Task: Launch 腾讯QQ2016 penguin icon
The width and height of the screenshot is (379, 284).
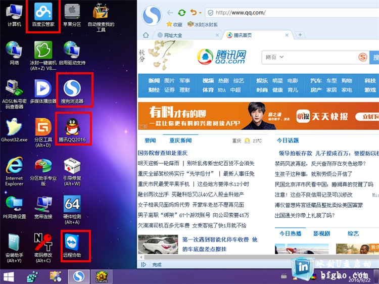Action: tap(72, 130)
